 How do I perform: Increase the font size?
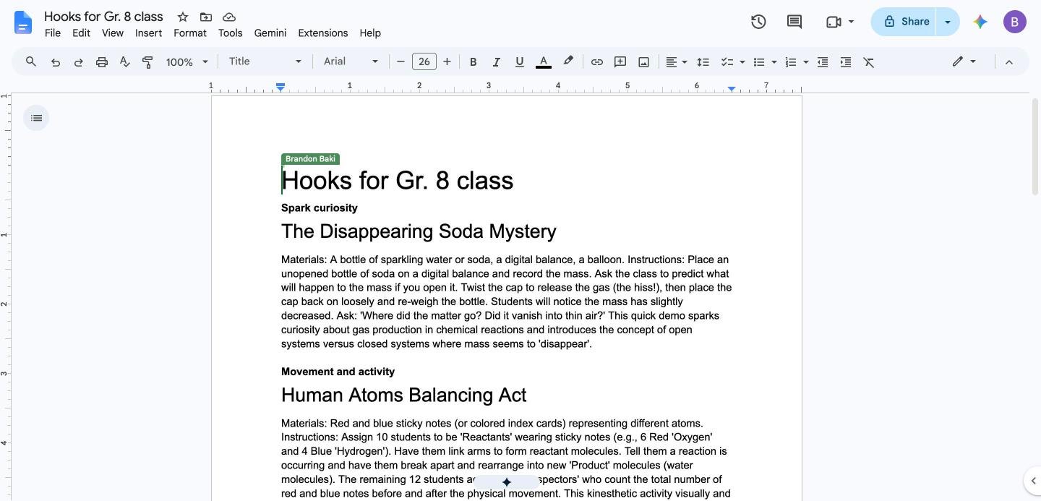(447, 62)
